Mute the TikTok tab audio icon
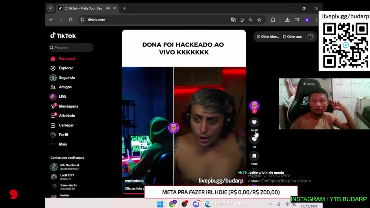370x208 pixels. [108, 8]
